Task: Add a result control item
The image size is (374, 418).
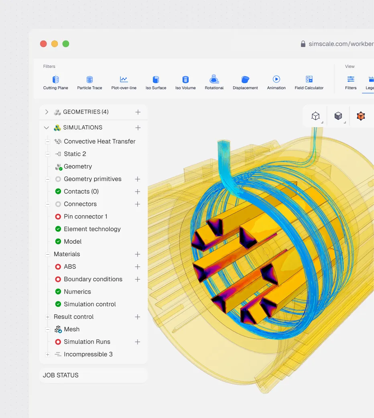Action: click(138, 317)
